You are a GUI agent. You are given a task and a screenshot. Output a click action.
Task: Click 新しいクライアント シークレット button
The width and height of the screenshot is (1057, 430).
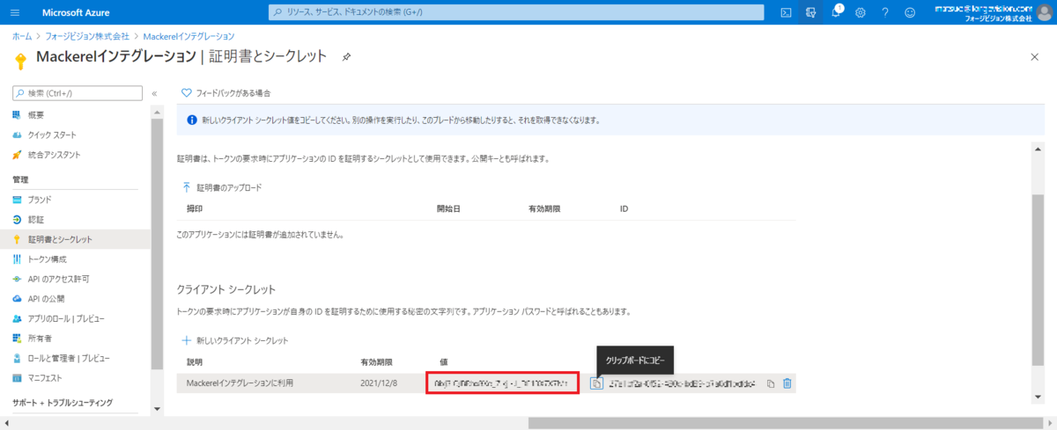click(234, 340)
